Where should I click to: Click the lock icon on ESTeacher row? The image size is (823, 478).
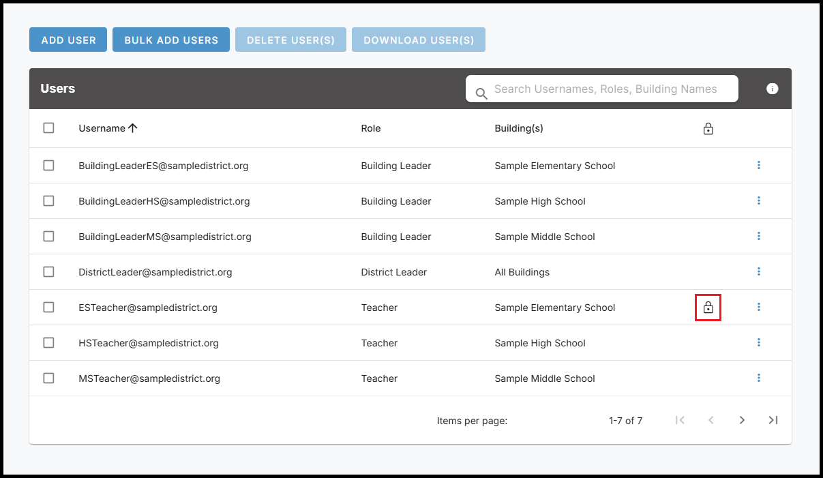click(708, 308)
